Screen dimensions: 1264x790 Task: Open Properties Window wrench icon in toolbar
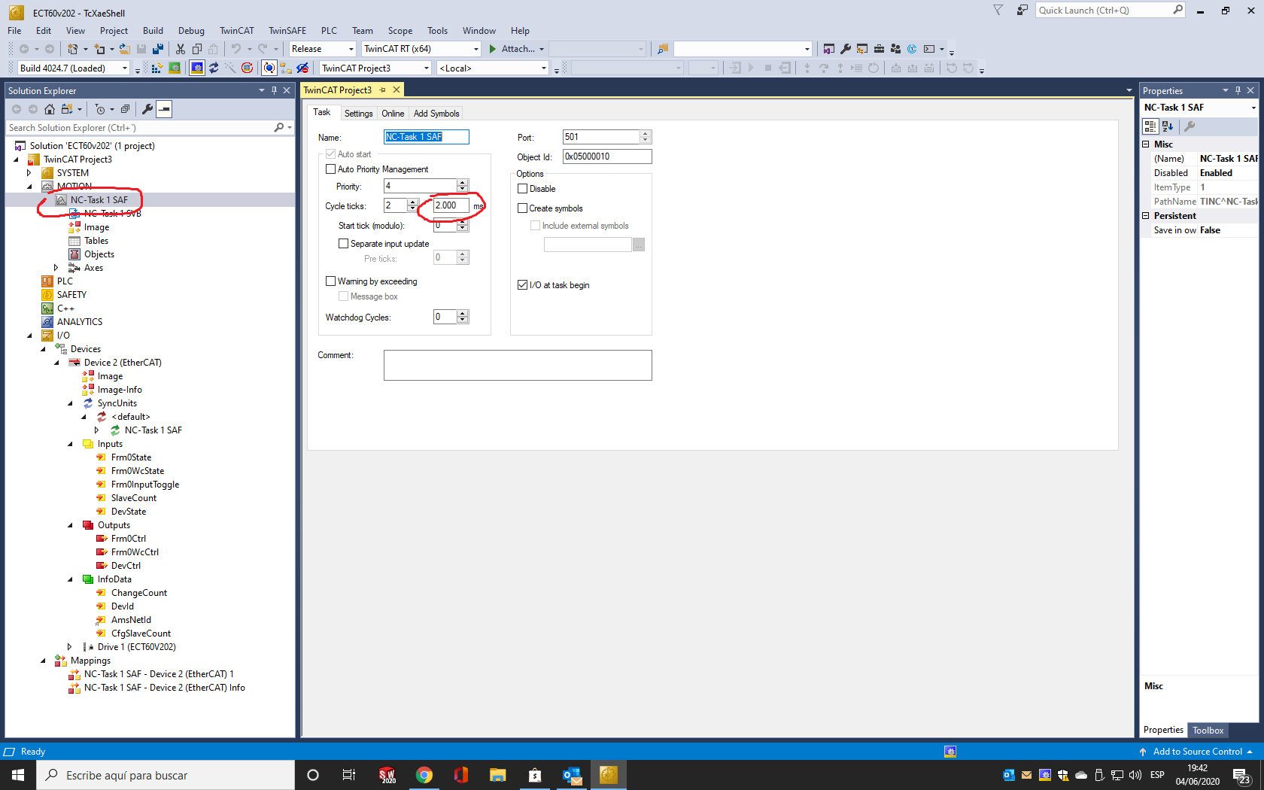[x=846, y=49]
